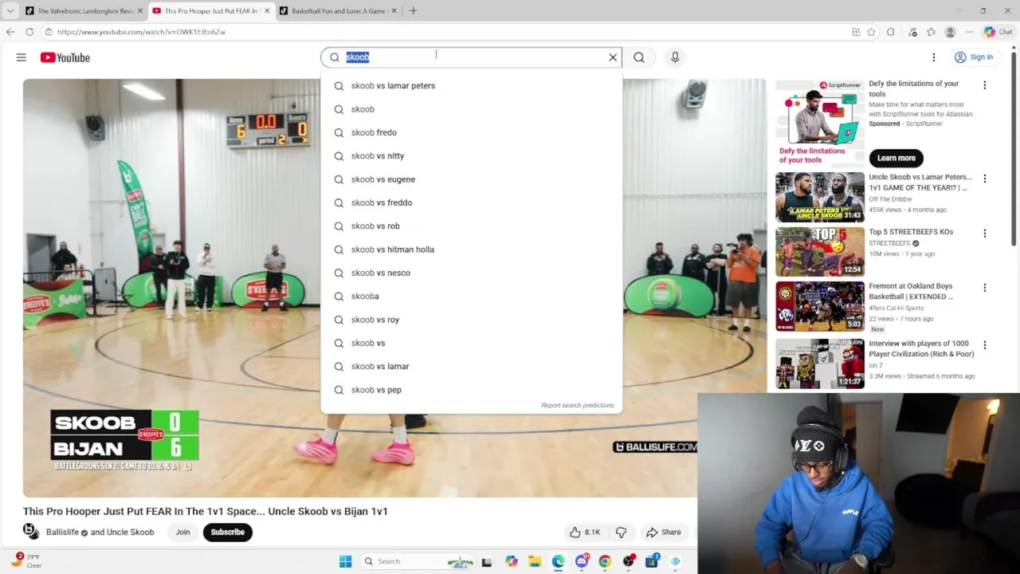Open Uncle Skoob vs Lamar Peters thumbnail

click(x=820, y=197)
